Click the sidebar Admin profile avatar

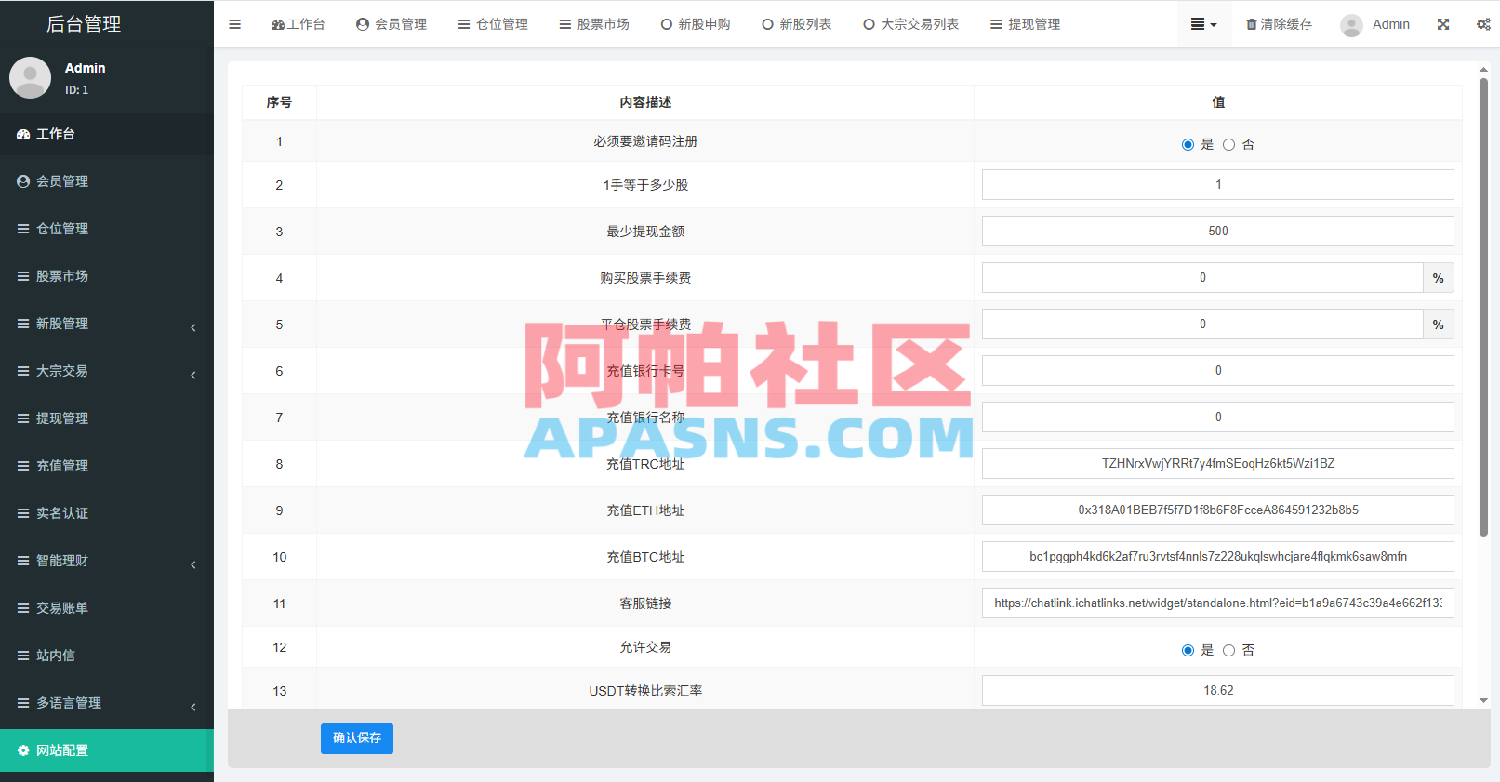point(30,77)
